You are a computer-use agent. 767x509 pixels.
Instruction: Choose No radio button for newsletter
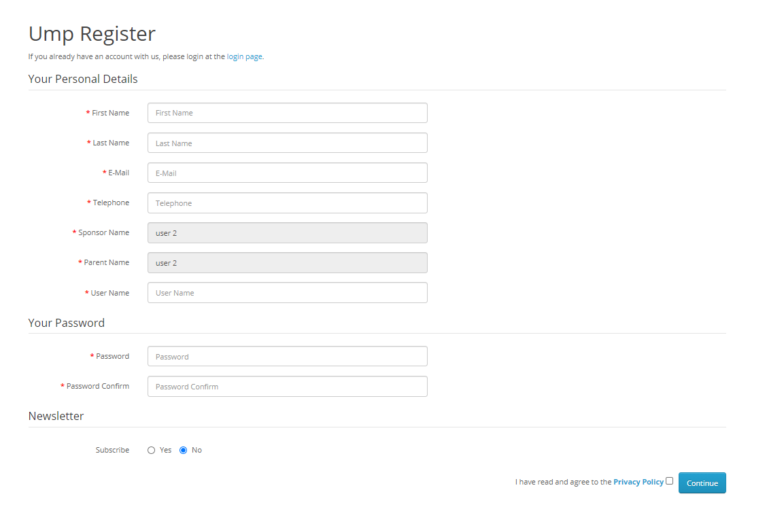tap(184, 450)
